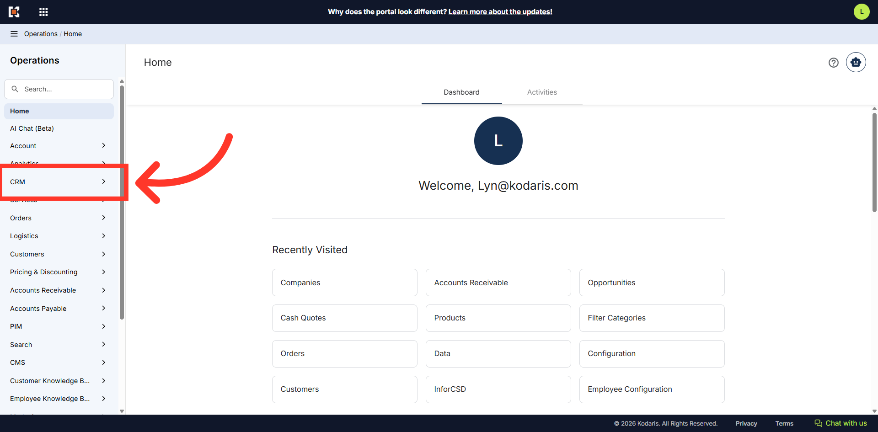Open the InforCSD card
878x432 pixels.
tap(498, 389)
